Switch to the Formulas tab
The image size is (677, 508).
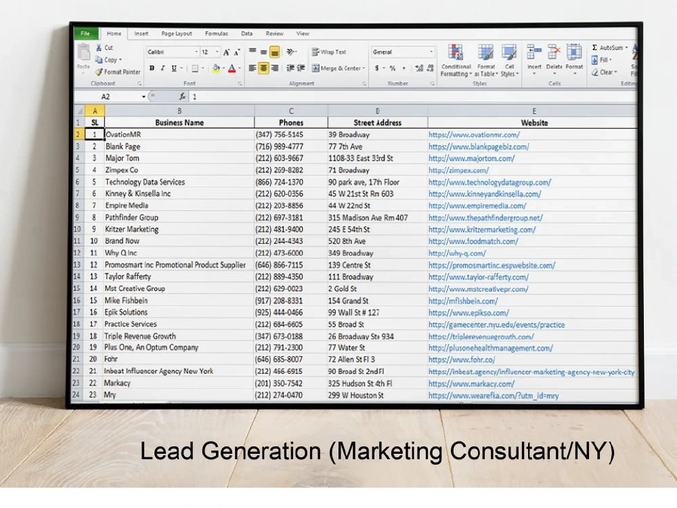click(x=217, y=33)
